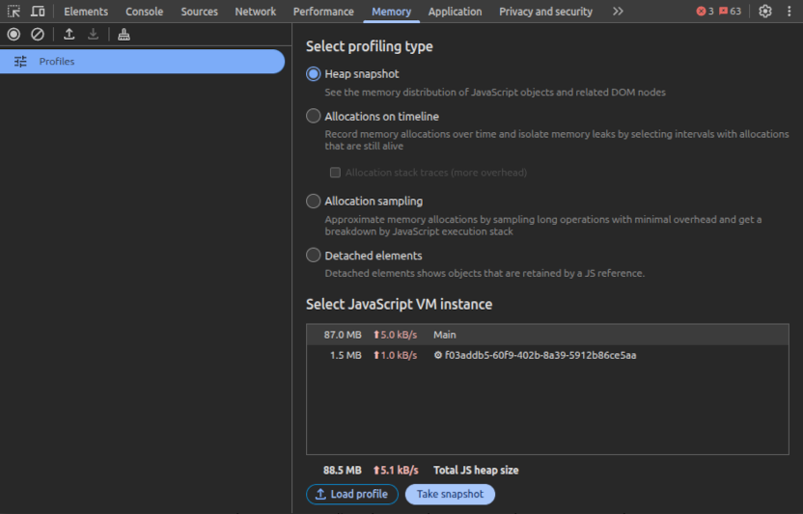Open the Application tab
The height and width of the screenshot is (514, 803).
click(456, 12)
